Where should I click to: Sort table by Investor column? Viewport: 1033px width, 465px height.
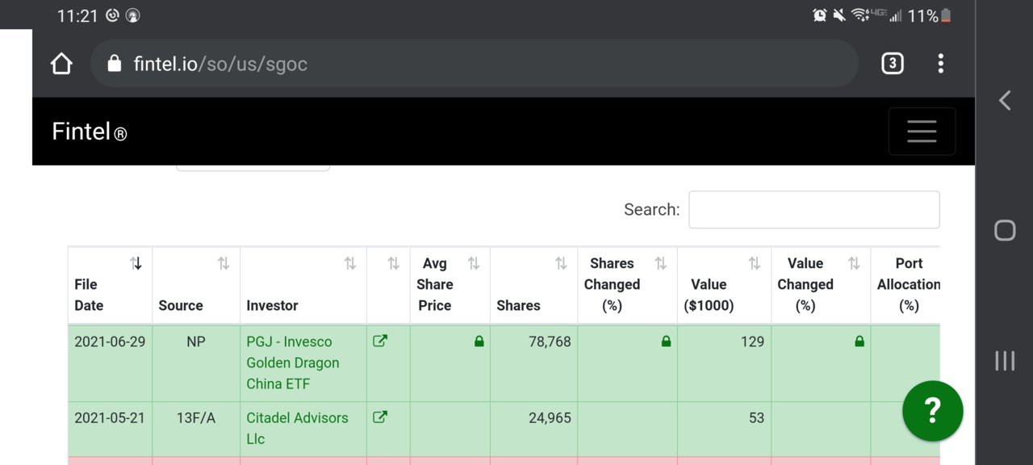(303, 285)
